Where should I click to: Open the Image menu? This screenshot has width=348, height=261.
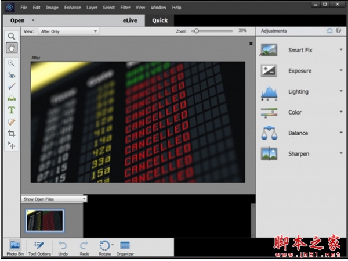[52, 8]
